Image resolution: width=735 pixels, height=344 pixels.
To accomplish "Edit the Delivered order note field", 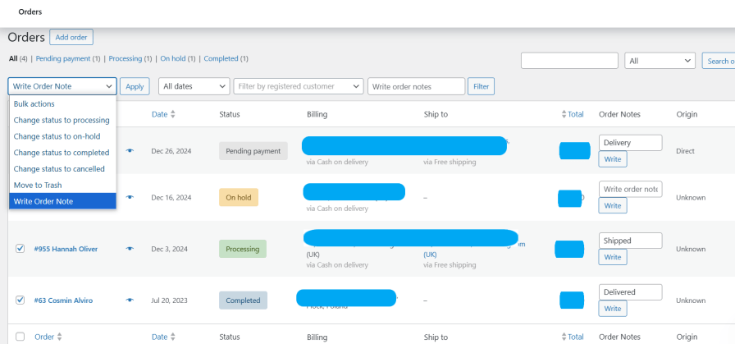I will click(x=631, y=292).
